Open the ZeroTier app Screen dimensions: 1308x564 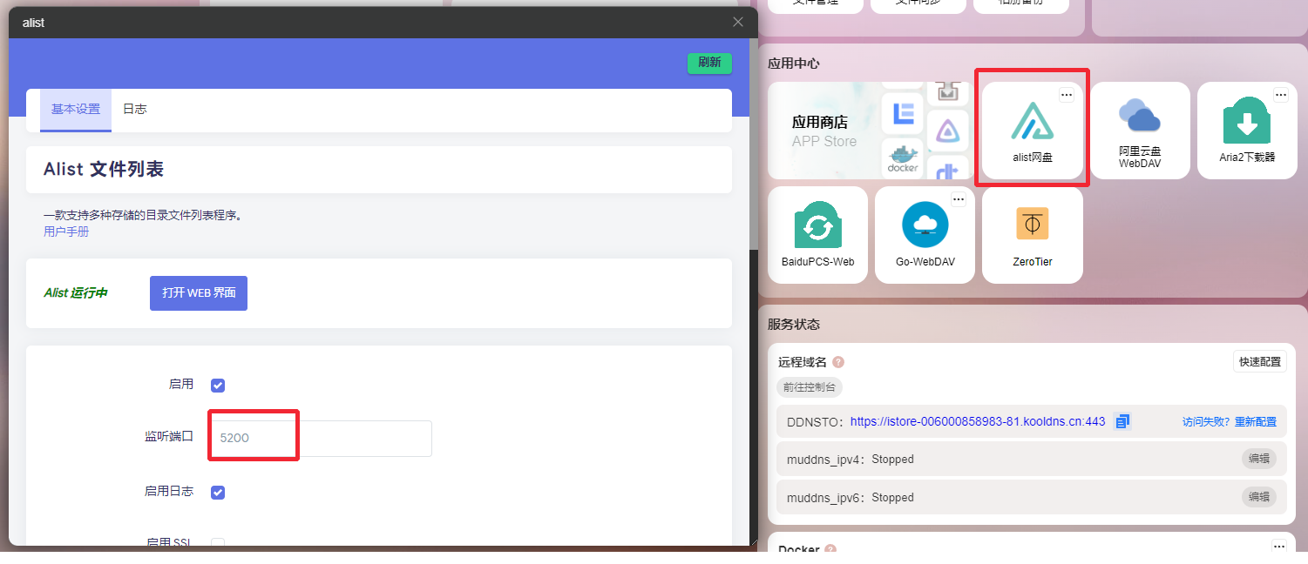click(1032, 234)
